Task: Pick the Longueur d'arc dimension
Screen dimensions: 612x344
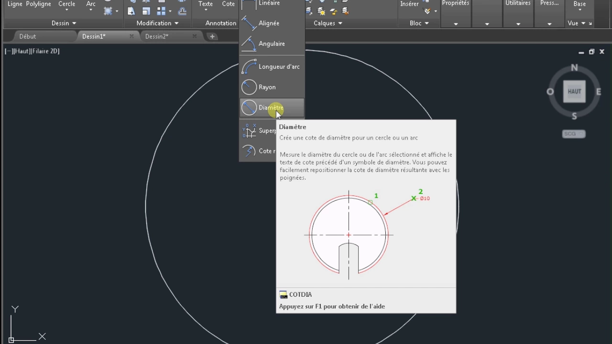Action: 272,66
